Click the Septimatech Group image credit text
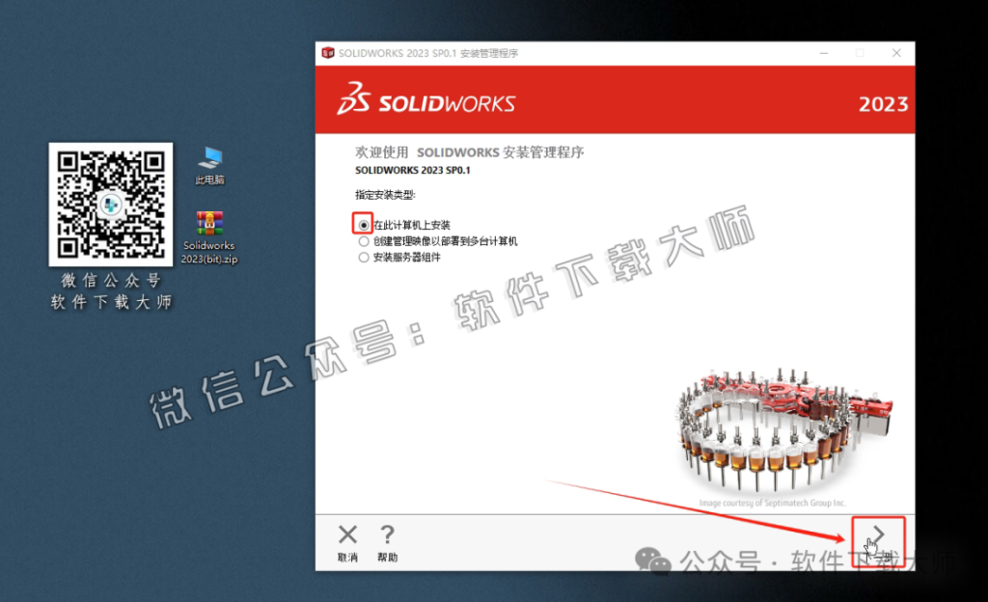Viewport: 988px width, 602px height. 772,502
